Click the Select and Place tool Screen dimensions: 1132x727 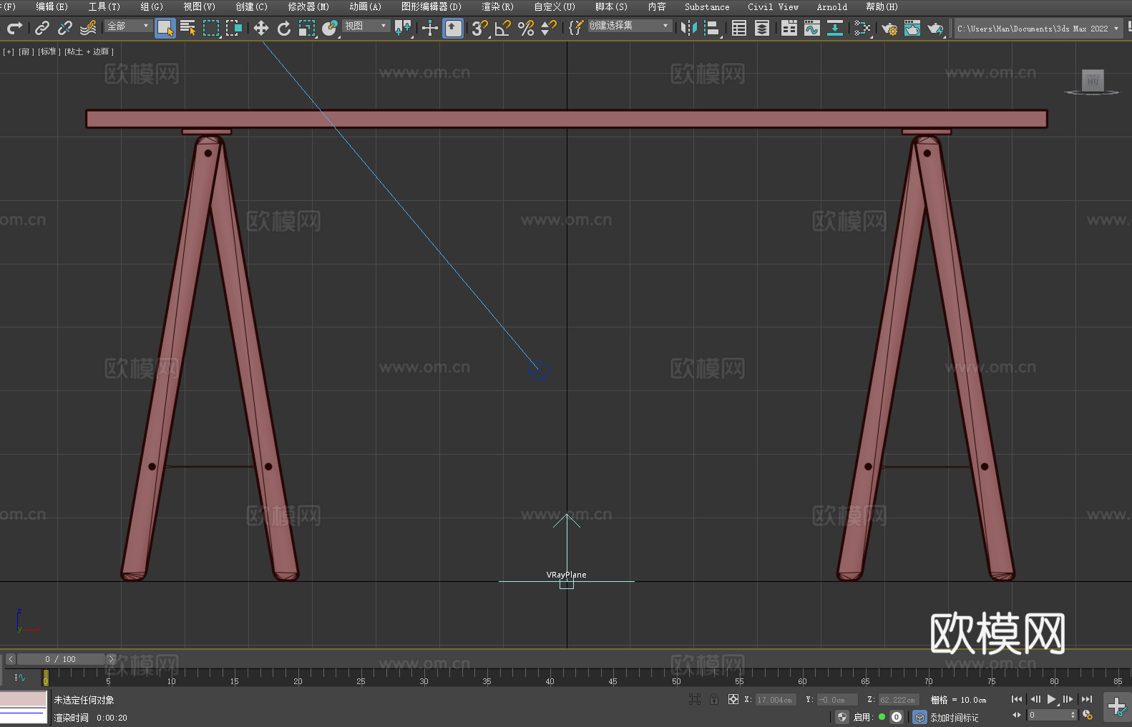tap(330, 28)
